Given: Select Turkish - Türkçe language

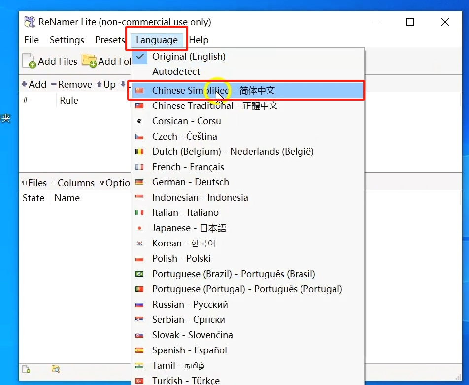Looking at the screenshot, I should point(248,380).
